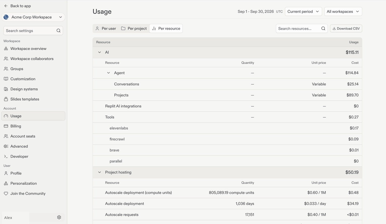Screen dimensions: 386x224
Task: Collapse the Project hosting section
Action: point(100,172)
